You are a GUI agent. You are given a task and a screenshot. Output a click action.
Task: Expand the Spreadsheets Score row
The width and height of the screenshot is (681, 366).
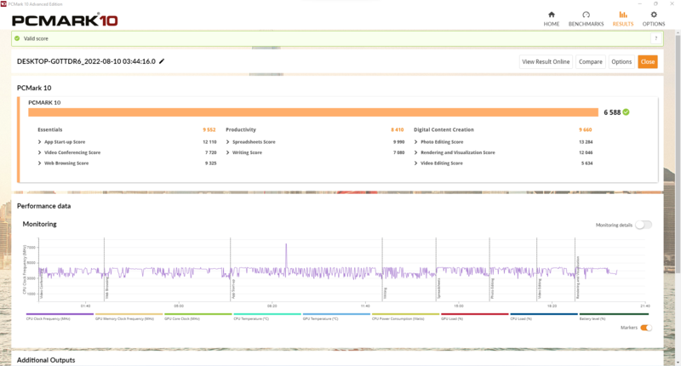(250, 142)
